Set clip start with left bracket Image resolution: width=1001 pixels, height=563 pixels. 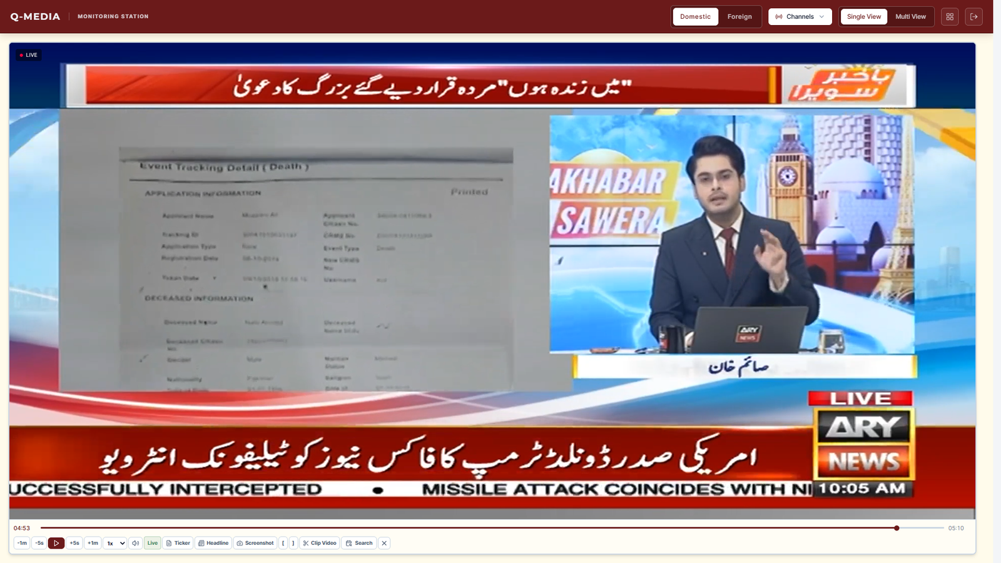(x=283, y=543)
